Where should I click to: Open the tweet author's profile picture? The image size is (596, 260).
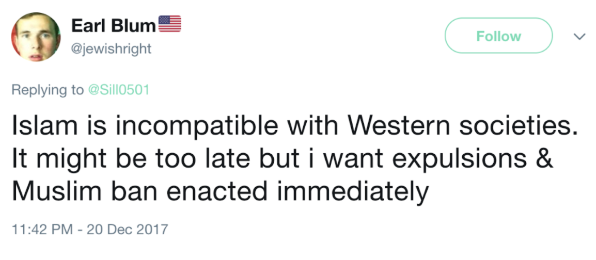[36, 37]
